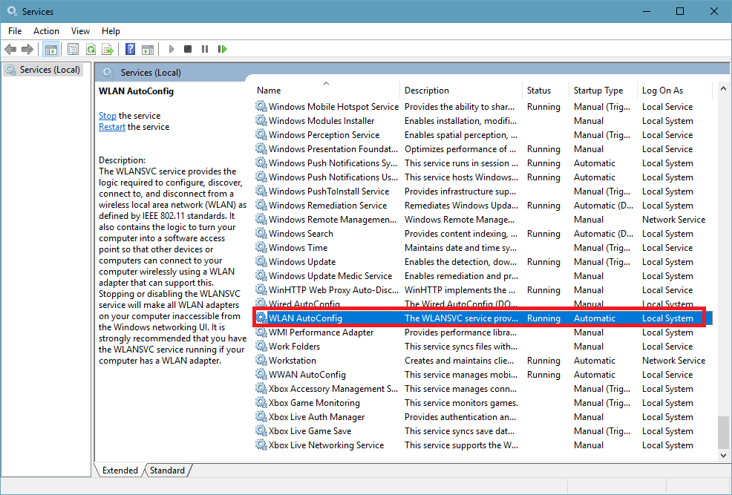Screen dimensions: 732x495
Task: Click Pause Service toolbar icon
Action: tap(204, 49)
